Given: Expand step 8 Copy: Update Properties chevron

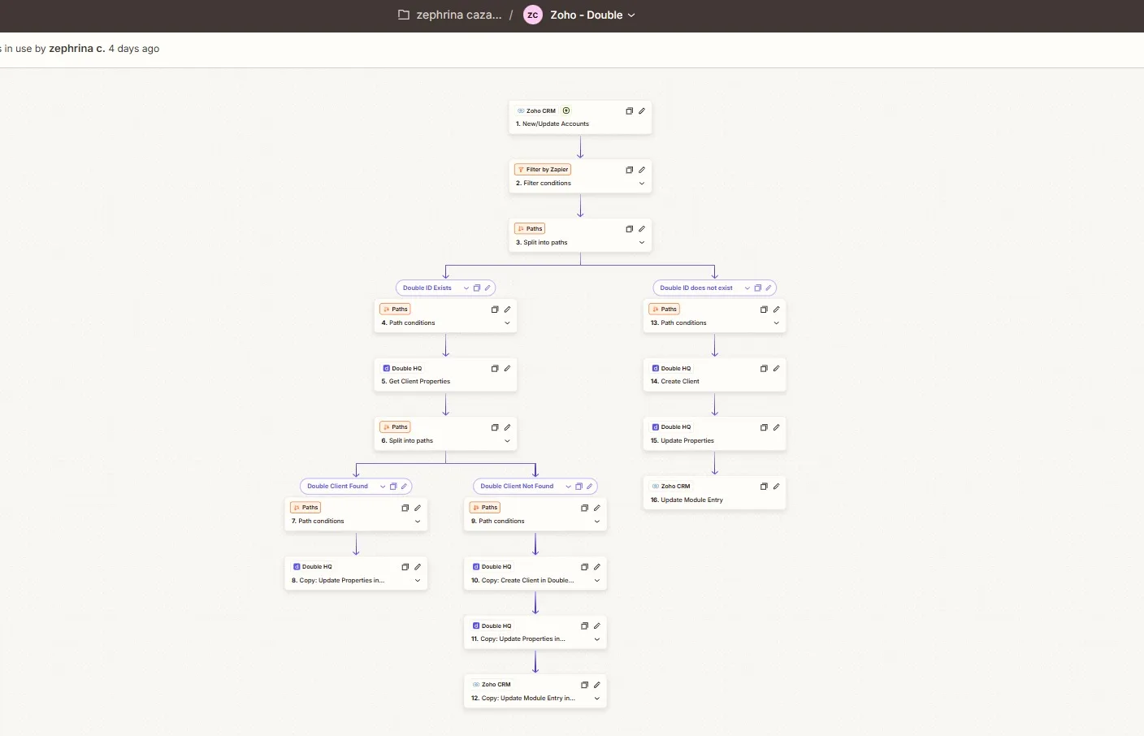Looking at the screenshot, I should pyautogui.click(x=418, y=581).
